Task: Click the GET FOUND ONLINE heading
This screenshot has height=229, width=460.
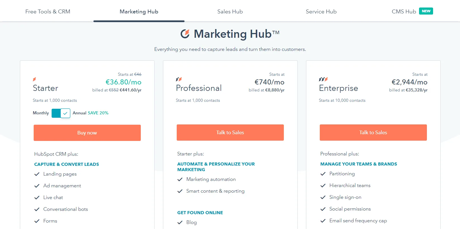Action: coord(200,213)
